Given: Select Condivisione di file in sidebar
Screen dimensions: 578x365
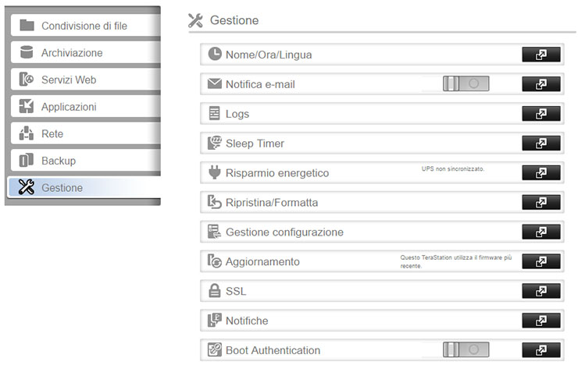Looking at the screenshot, I should [84, 26].
